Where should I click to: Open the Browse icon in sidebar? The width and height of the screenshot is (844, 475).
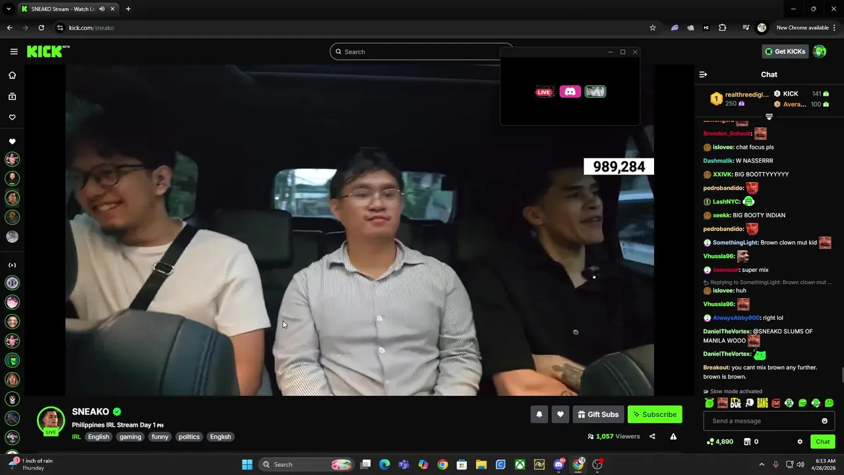[x=12, y=96]
